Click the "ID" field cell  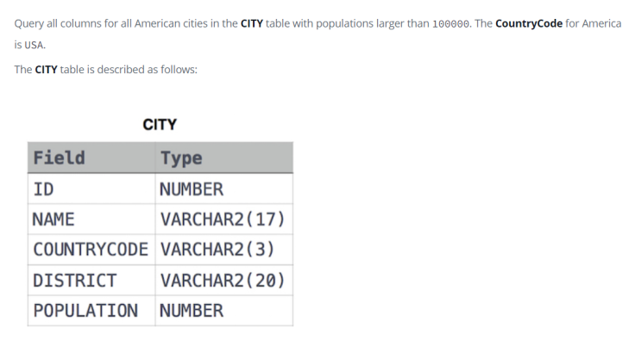(43, 189)
